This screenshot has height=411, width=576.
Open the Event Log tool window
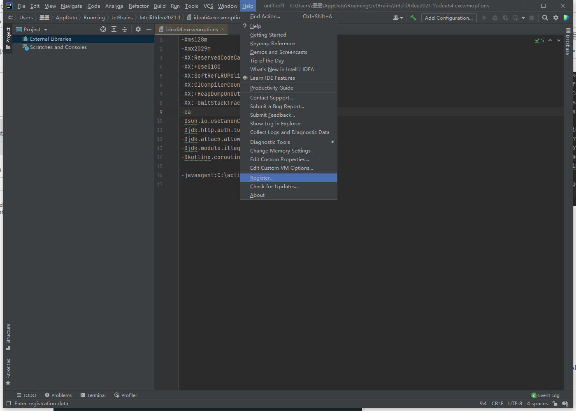545,395
